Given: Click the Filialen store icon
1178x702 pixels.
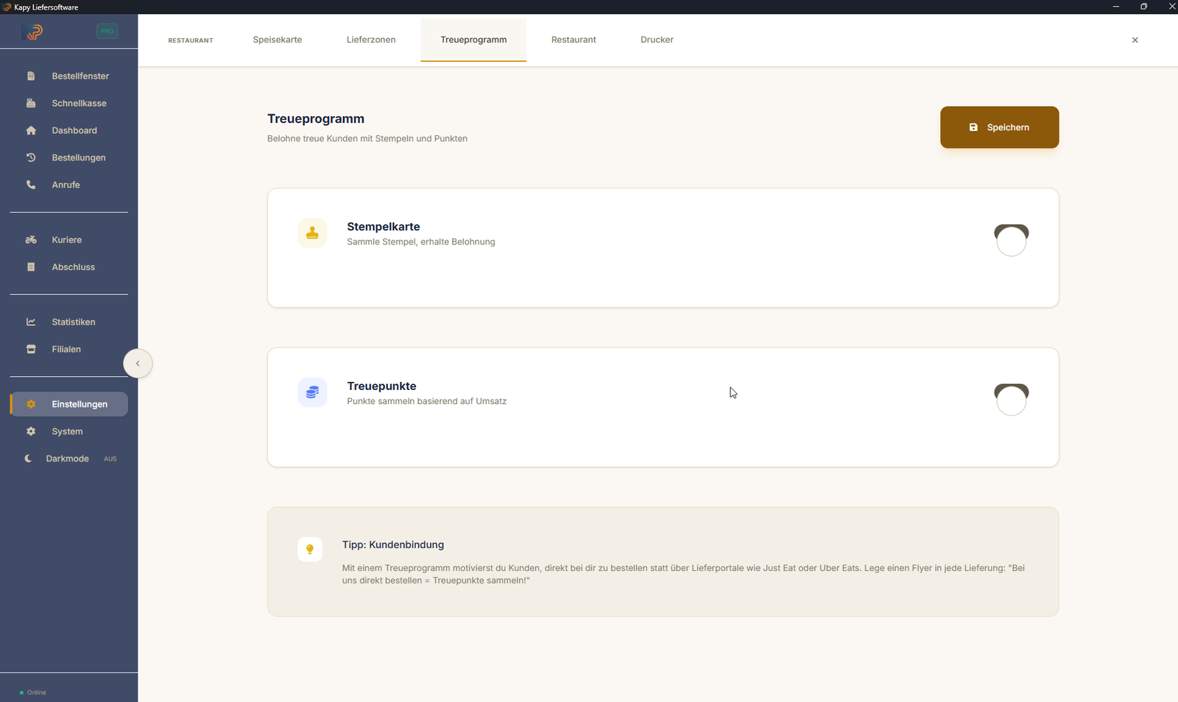Looking at the screenshot, I should 31,350.
